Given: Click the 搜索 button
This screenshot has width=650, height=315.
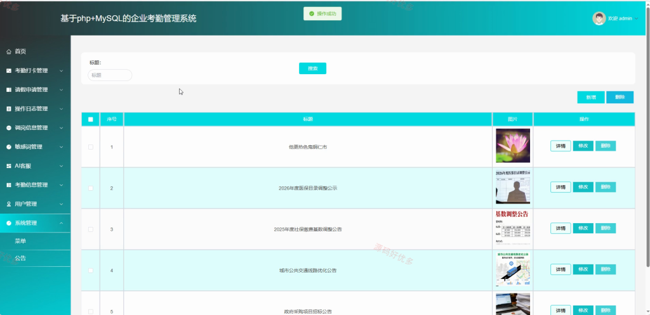Looking at the screenshot, I should (x=312, y=68).
